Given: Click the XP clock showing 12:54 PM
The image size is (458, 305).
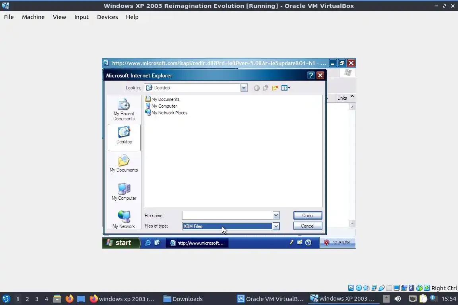Looking at the screenshot, I should 342,243.
